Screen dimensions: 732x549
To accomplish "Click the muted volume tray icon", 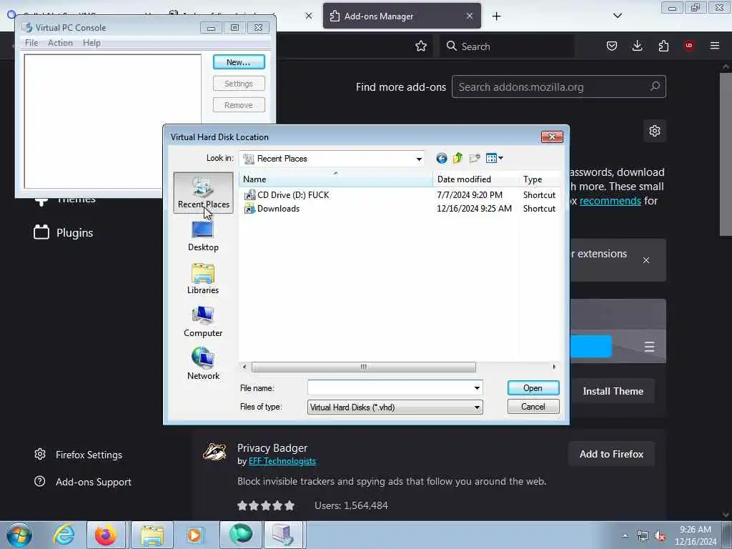I will click(660, 536).
